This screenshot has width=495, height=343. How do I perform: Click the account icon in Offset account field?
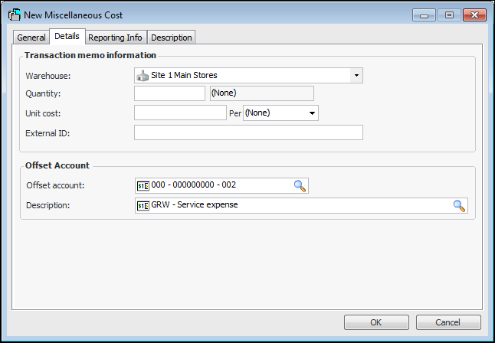[143, 185]
